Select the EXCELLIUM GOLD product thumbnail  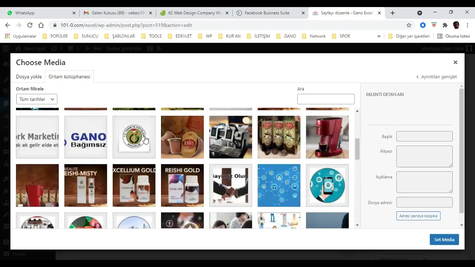(134, 185)
